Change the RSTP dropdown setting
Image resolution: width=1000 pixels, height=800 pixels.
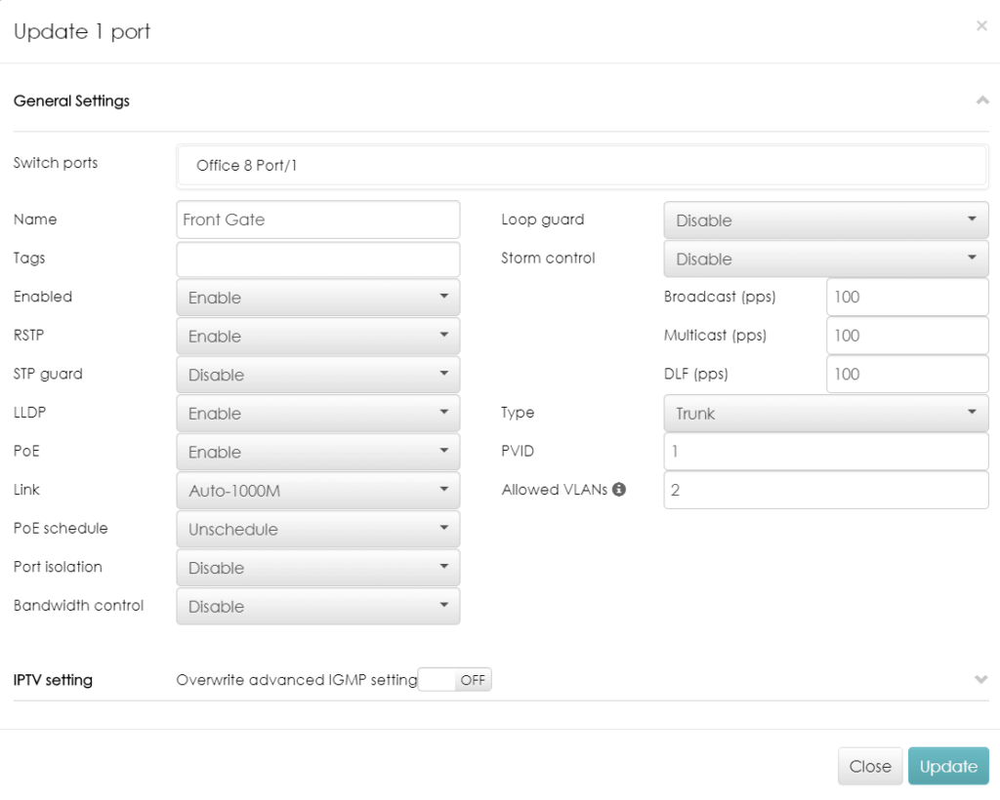tap(317, 337)
